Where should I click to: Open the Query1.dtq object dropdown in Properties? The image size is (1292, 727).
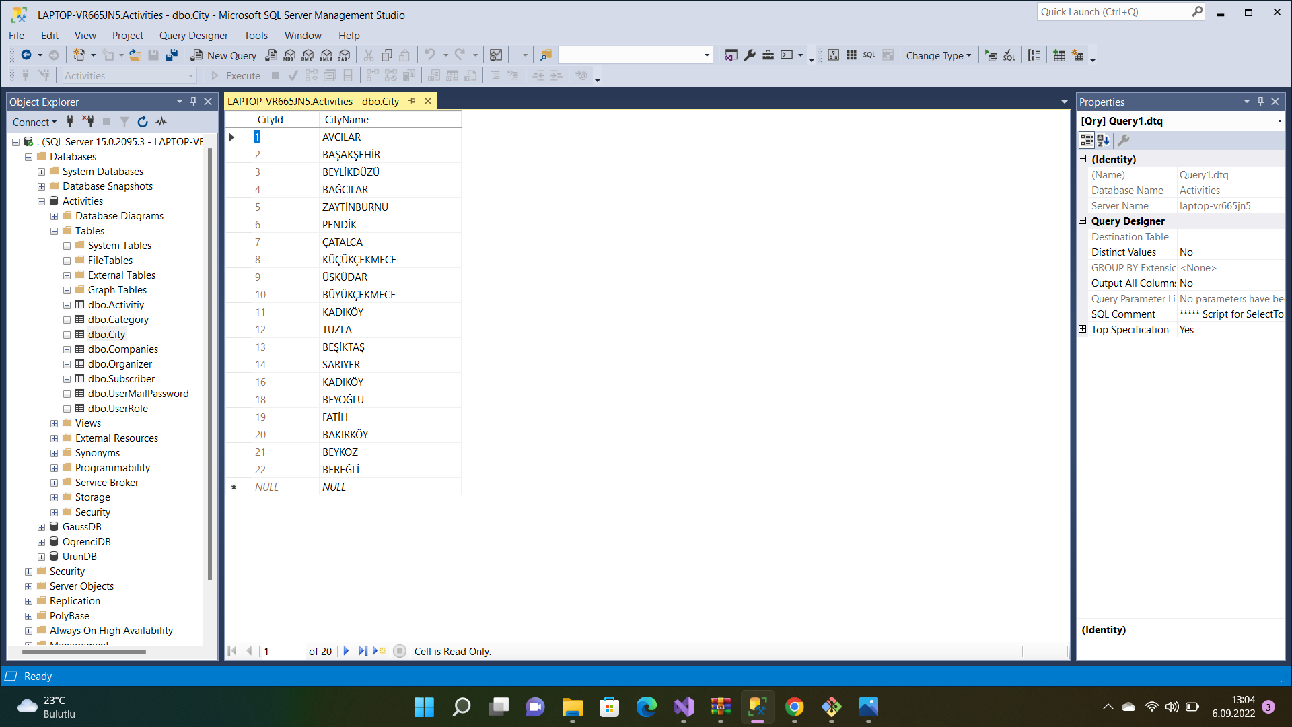[x=1279, y=121]
